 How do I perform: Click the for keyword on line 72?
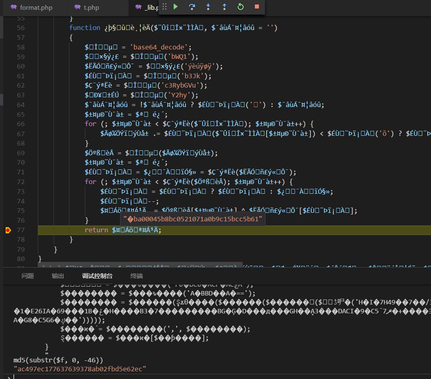91,182
